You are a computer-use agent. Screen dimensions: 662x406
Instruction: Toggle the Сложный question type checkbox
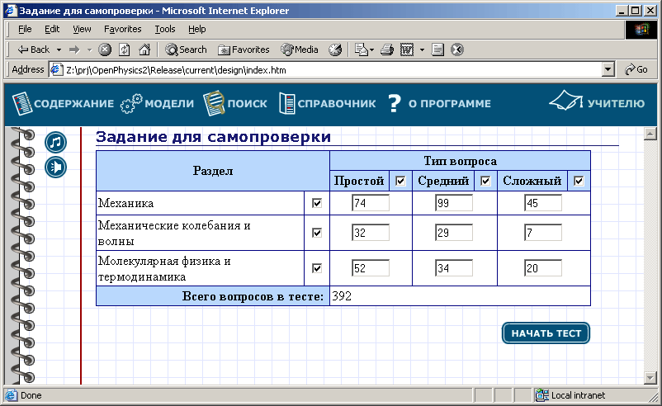pos(579,181)
